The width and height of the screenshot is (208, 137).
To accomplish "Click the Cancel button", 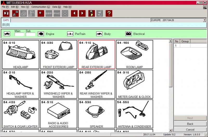I will (x=190, y=129).
